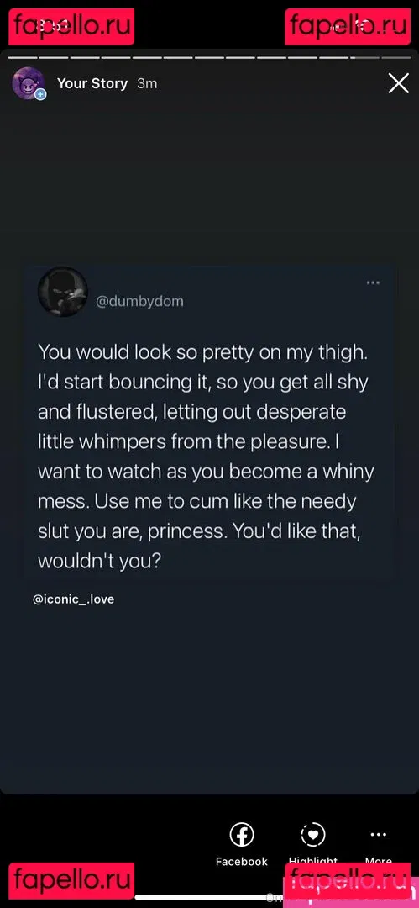This screenshot has height=908, width=419.
Task: Open the @dumbydom handle
Action: pos(139,302)
